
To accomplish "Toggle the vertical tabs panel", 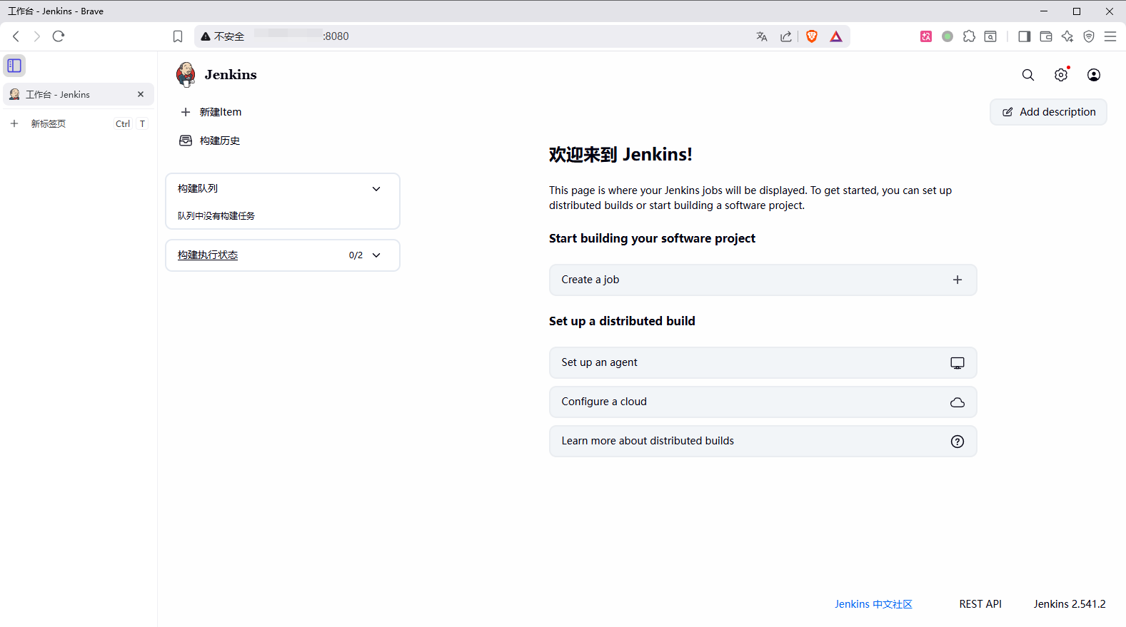I will point(14,66).
